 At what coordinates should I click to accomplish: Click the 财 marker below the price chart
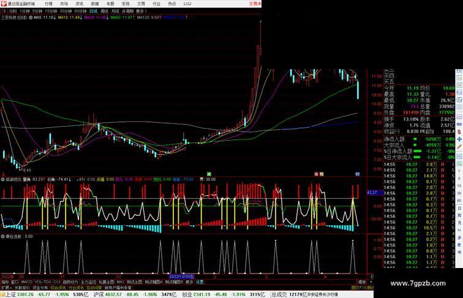click(x=358, y=174)
